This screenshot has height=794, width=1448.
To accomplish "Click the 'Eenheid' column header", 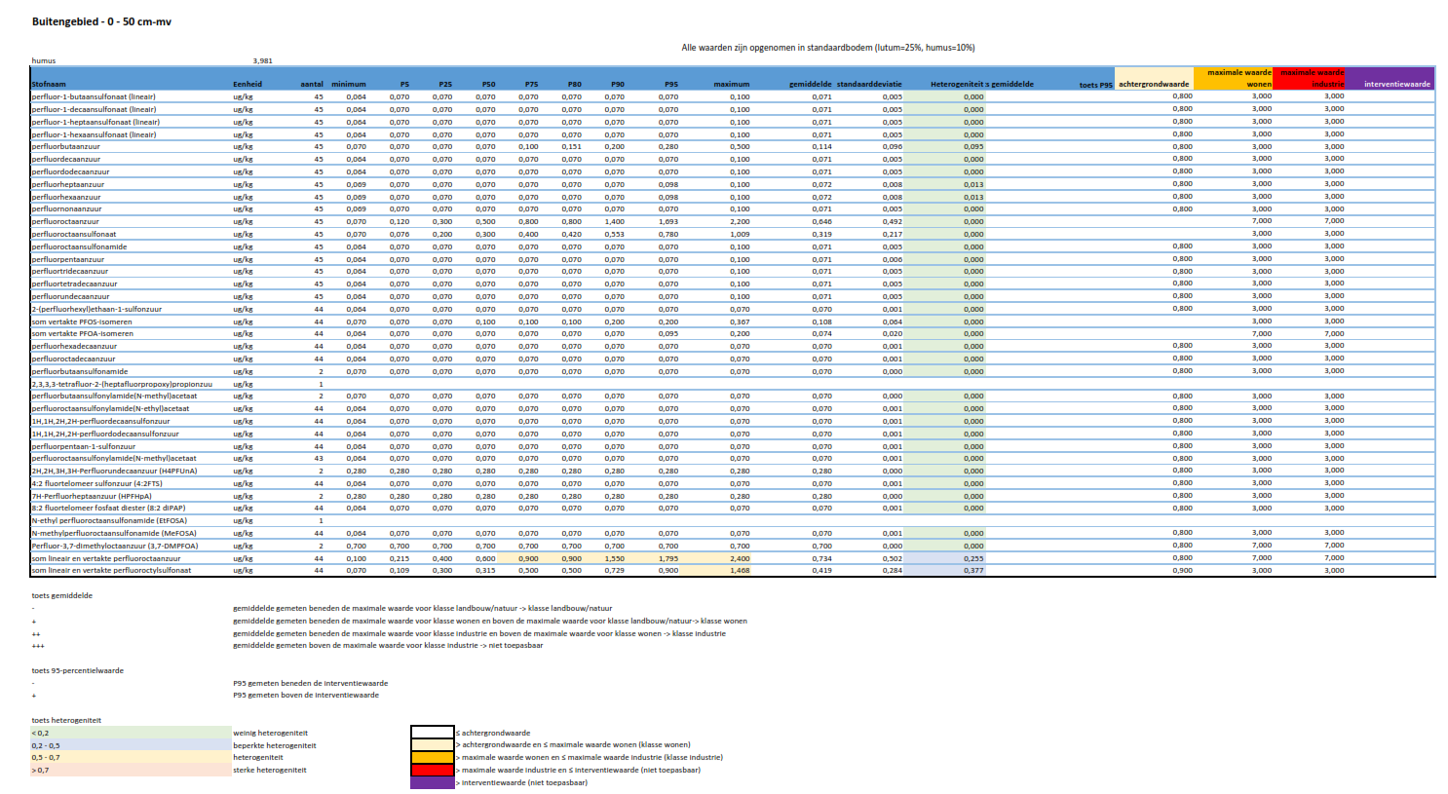I will coord(248,85).
